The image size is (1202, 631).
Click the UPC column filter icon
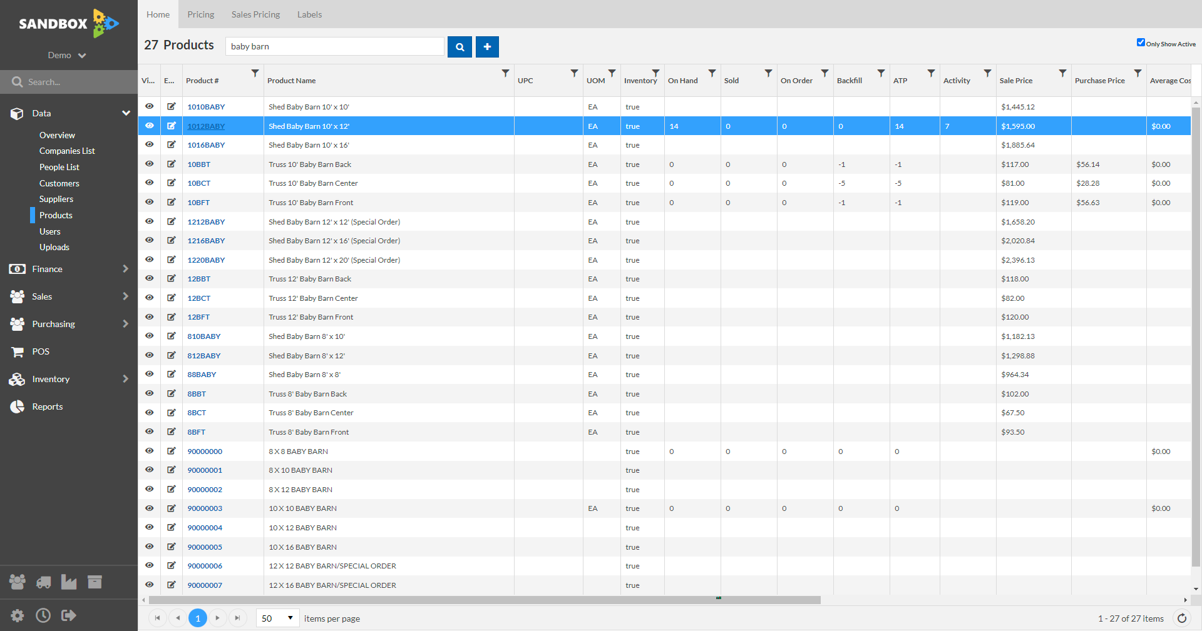click(574, 73)
